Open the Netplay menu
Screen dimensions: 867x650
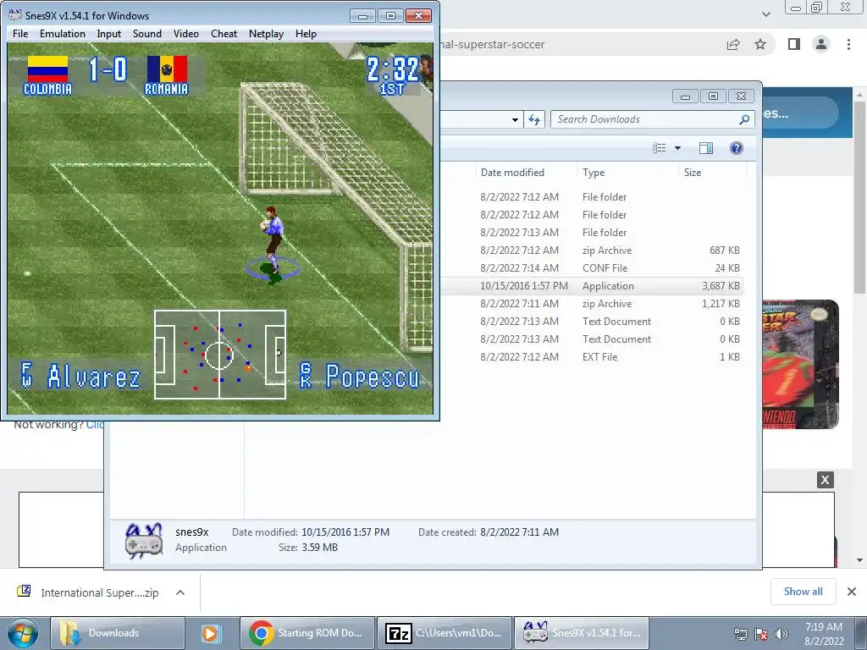click(266, 34)
